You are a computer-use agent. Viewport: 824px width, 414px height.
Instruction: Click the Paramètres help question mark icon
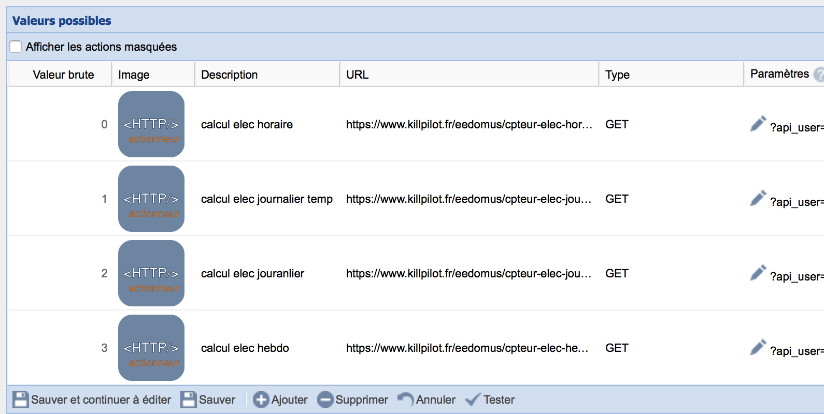tap(819, 75)
